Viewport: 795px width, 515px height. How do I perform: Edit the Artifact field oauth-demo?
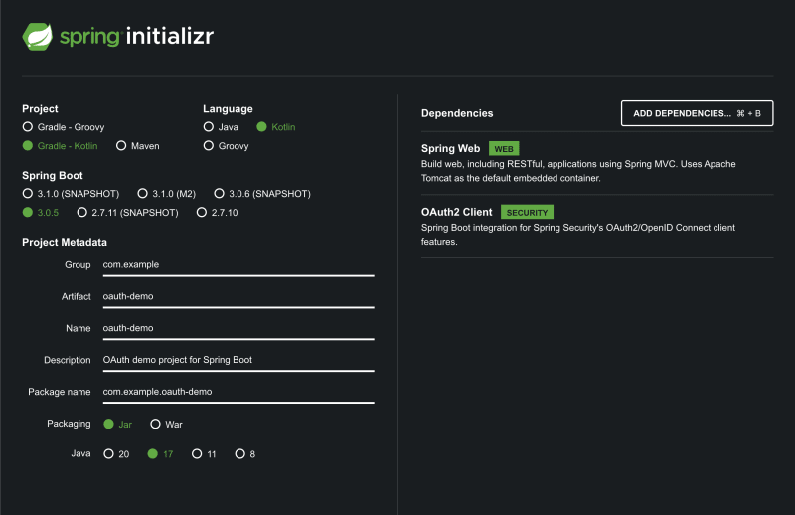(238, 297)
